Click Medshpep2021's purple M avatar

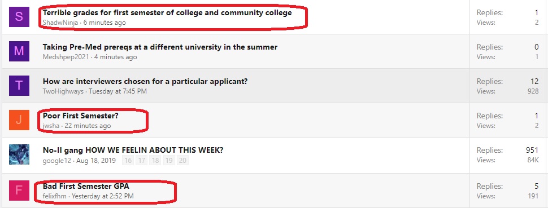(x=19, y=51)
